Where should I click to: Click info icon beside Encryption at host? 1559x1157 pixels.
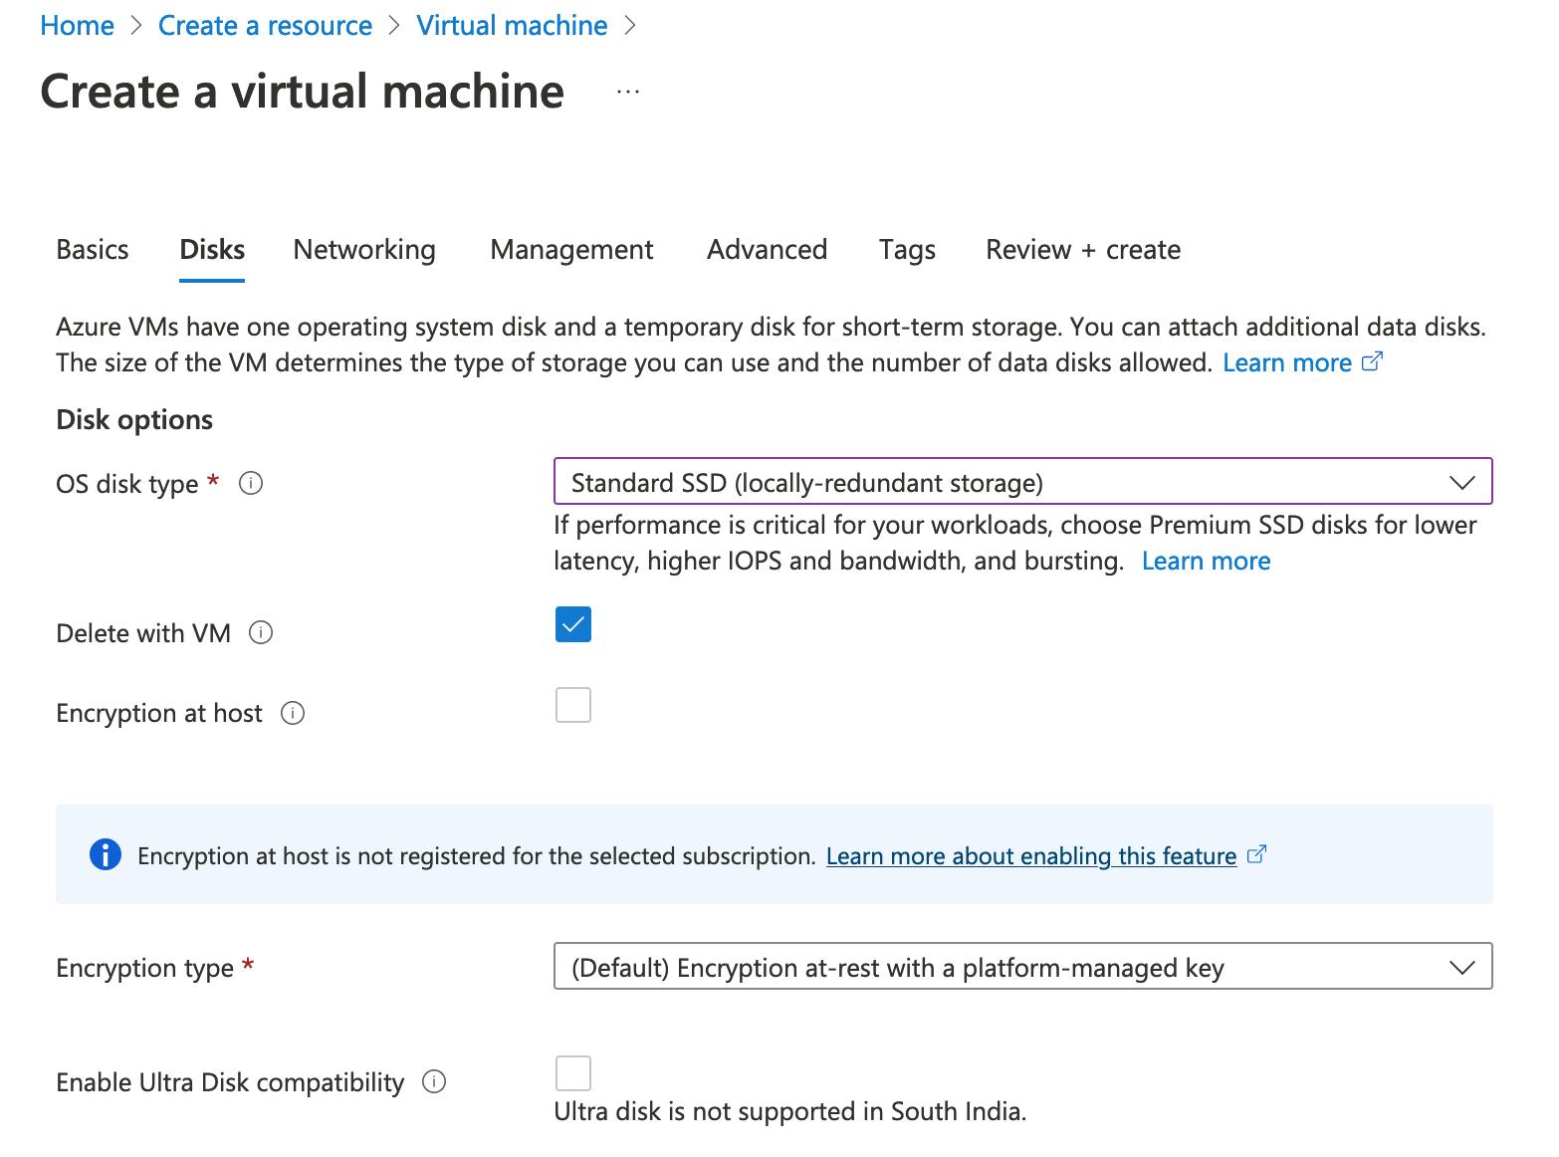pos(293,713)
